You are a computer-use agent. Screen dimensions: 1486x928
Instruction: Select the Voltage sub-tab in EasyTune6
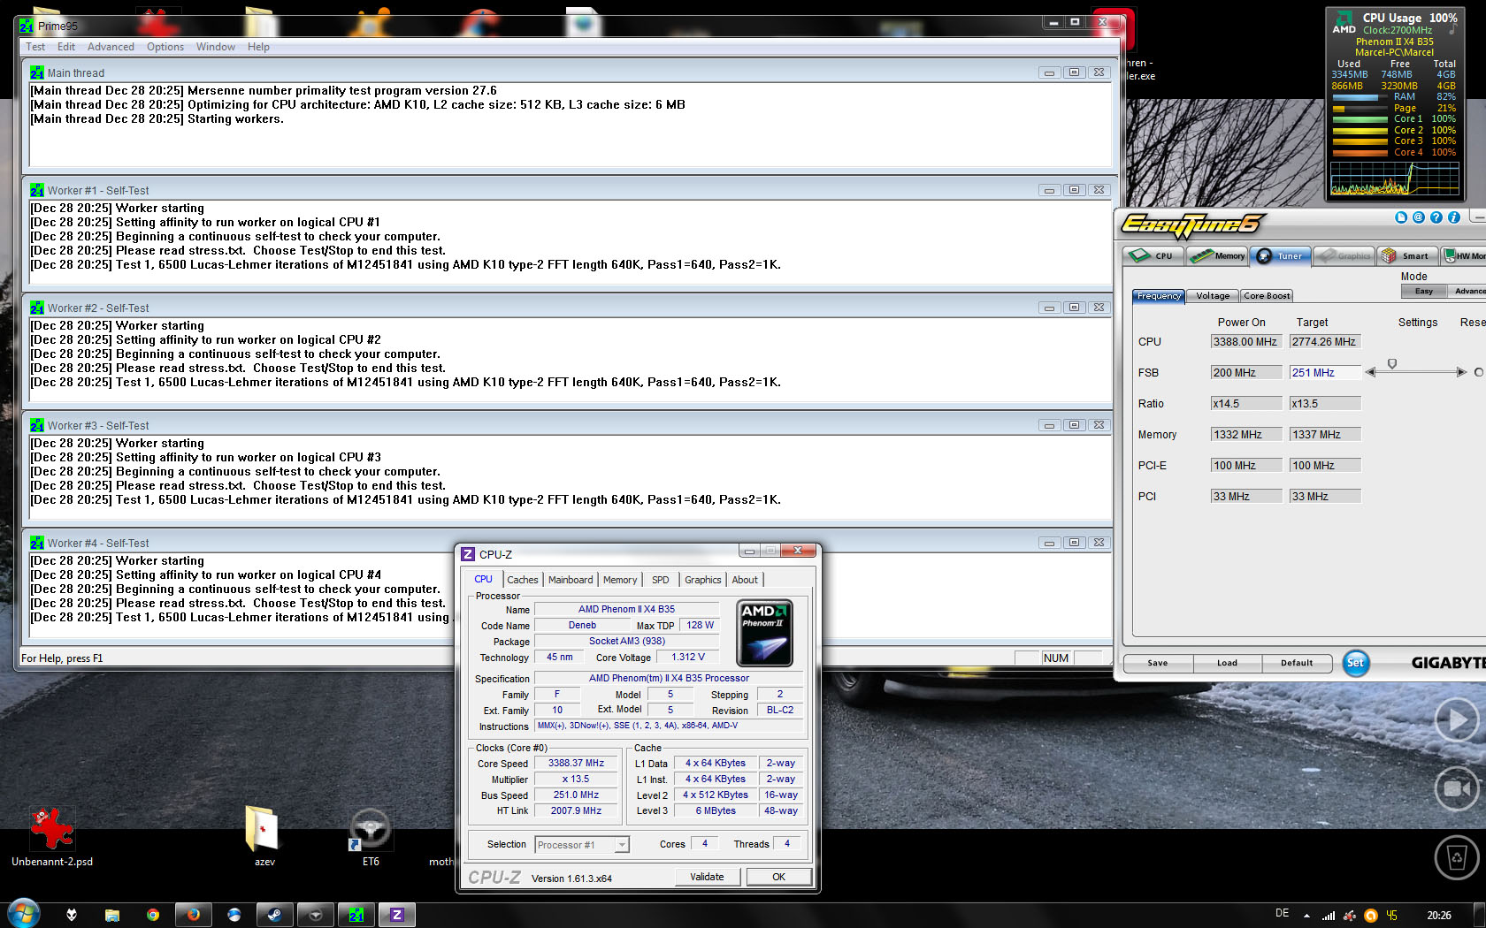coord(1213,296)
